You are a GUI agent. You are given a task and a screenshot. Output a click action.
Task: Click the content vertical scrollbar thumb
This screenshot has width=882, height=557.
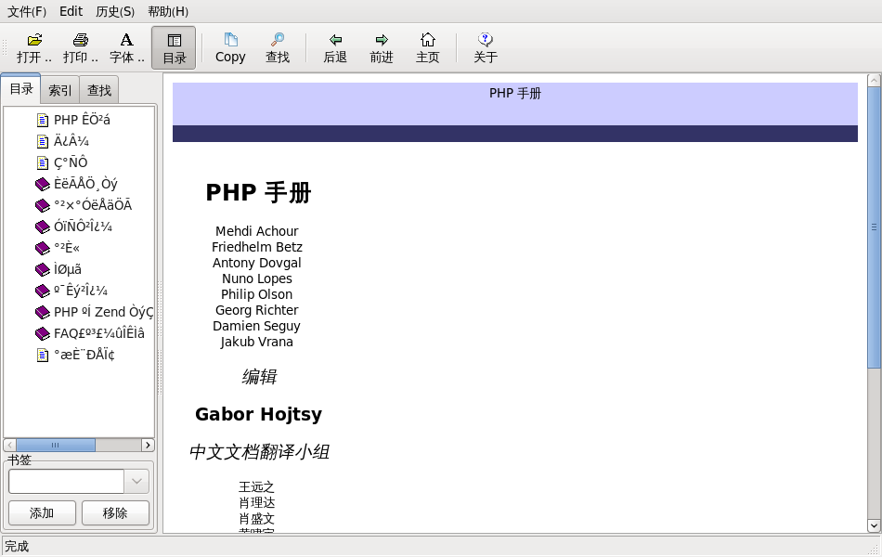pyautogui.click(x=874, y=227)
